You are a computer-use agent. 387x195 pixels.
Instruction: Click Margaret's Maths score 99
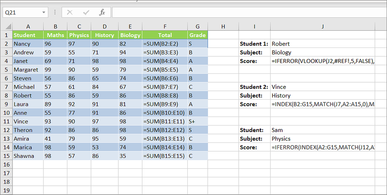click(55, 70)
